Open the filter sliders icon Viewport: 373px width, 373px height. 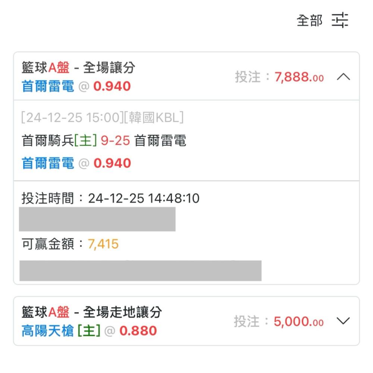[340, 20]
